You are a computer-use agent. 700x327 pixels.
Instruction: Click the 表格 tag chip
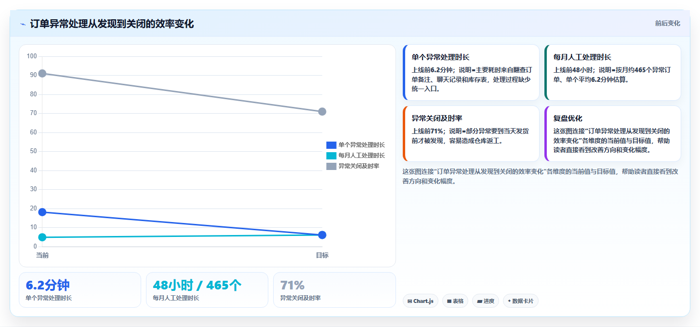click(455, 301)
